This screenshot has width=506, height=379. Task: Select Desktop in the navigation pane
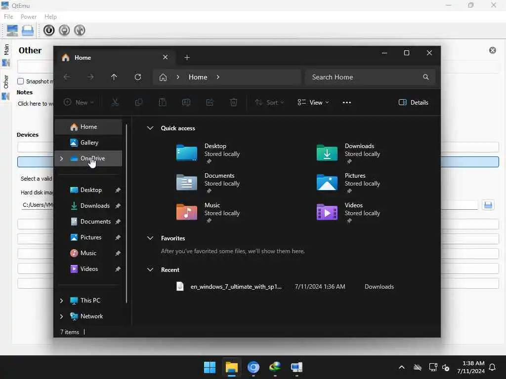point(88,190)
